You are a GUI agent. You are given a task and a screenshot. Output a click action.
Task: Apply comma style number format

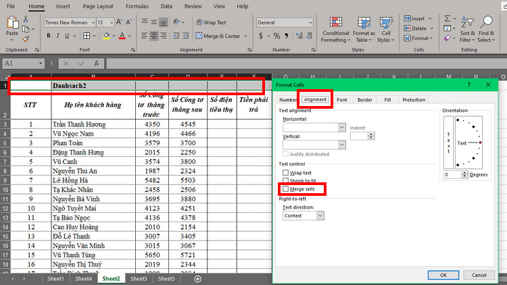287,36
